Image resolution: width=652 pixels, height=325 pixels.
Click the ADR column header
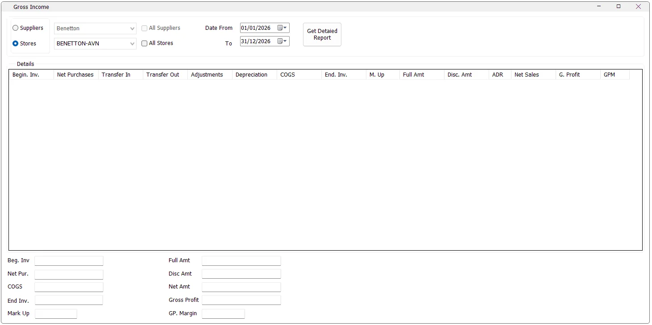tap(500, 75)
